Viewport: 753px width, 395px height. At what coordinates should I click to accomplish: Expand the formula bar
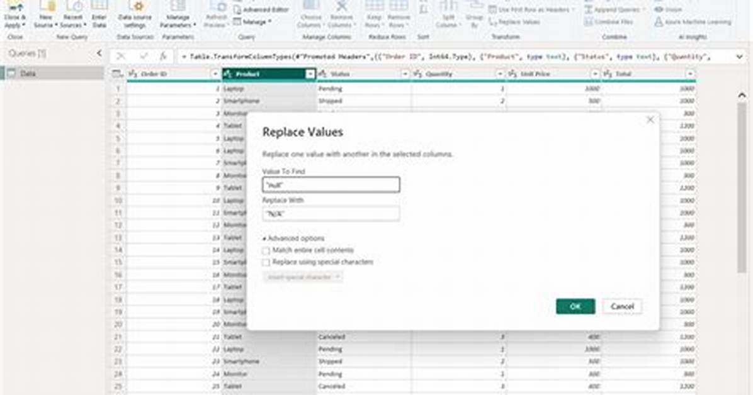739,57
